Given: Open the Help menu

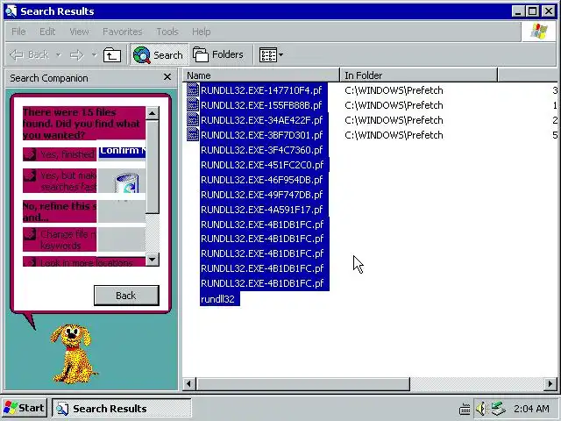Looking at the screenshot, I should pos(201,32).
